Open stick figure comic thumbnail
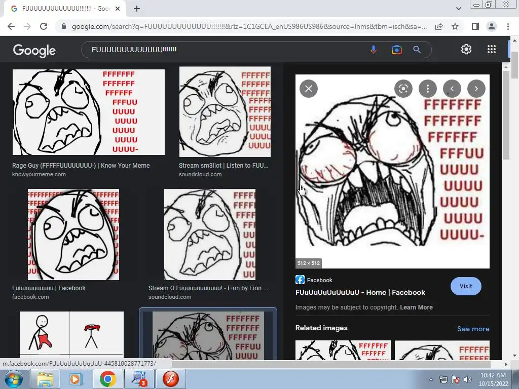This screenshot has width=519, height=389. tap(71, 335)
